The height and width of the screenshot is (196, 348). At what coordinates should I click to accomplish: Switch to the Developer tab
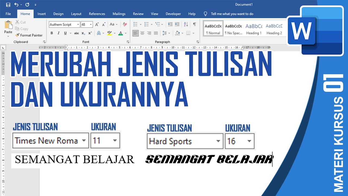tap(173, 14)
